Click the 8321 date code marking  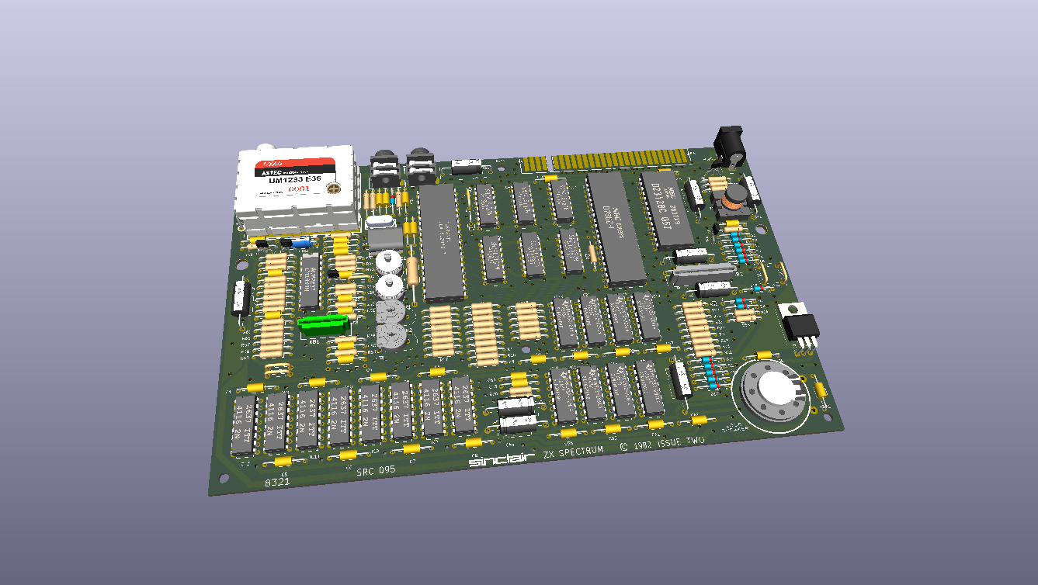pos(278,482)
